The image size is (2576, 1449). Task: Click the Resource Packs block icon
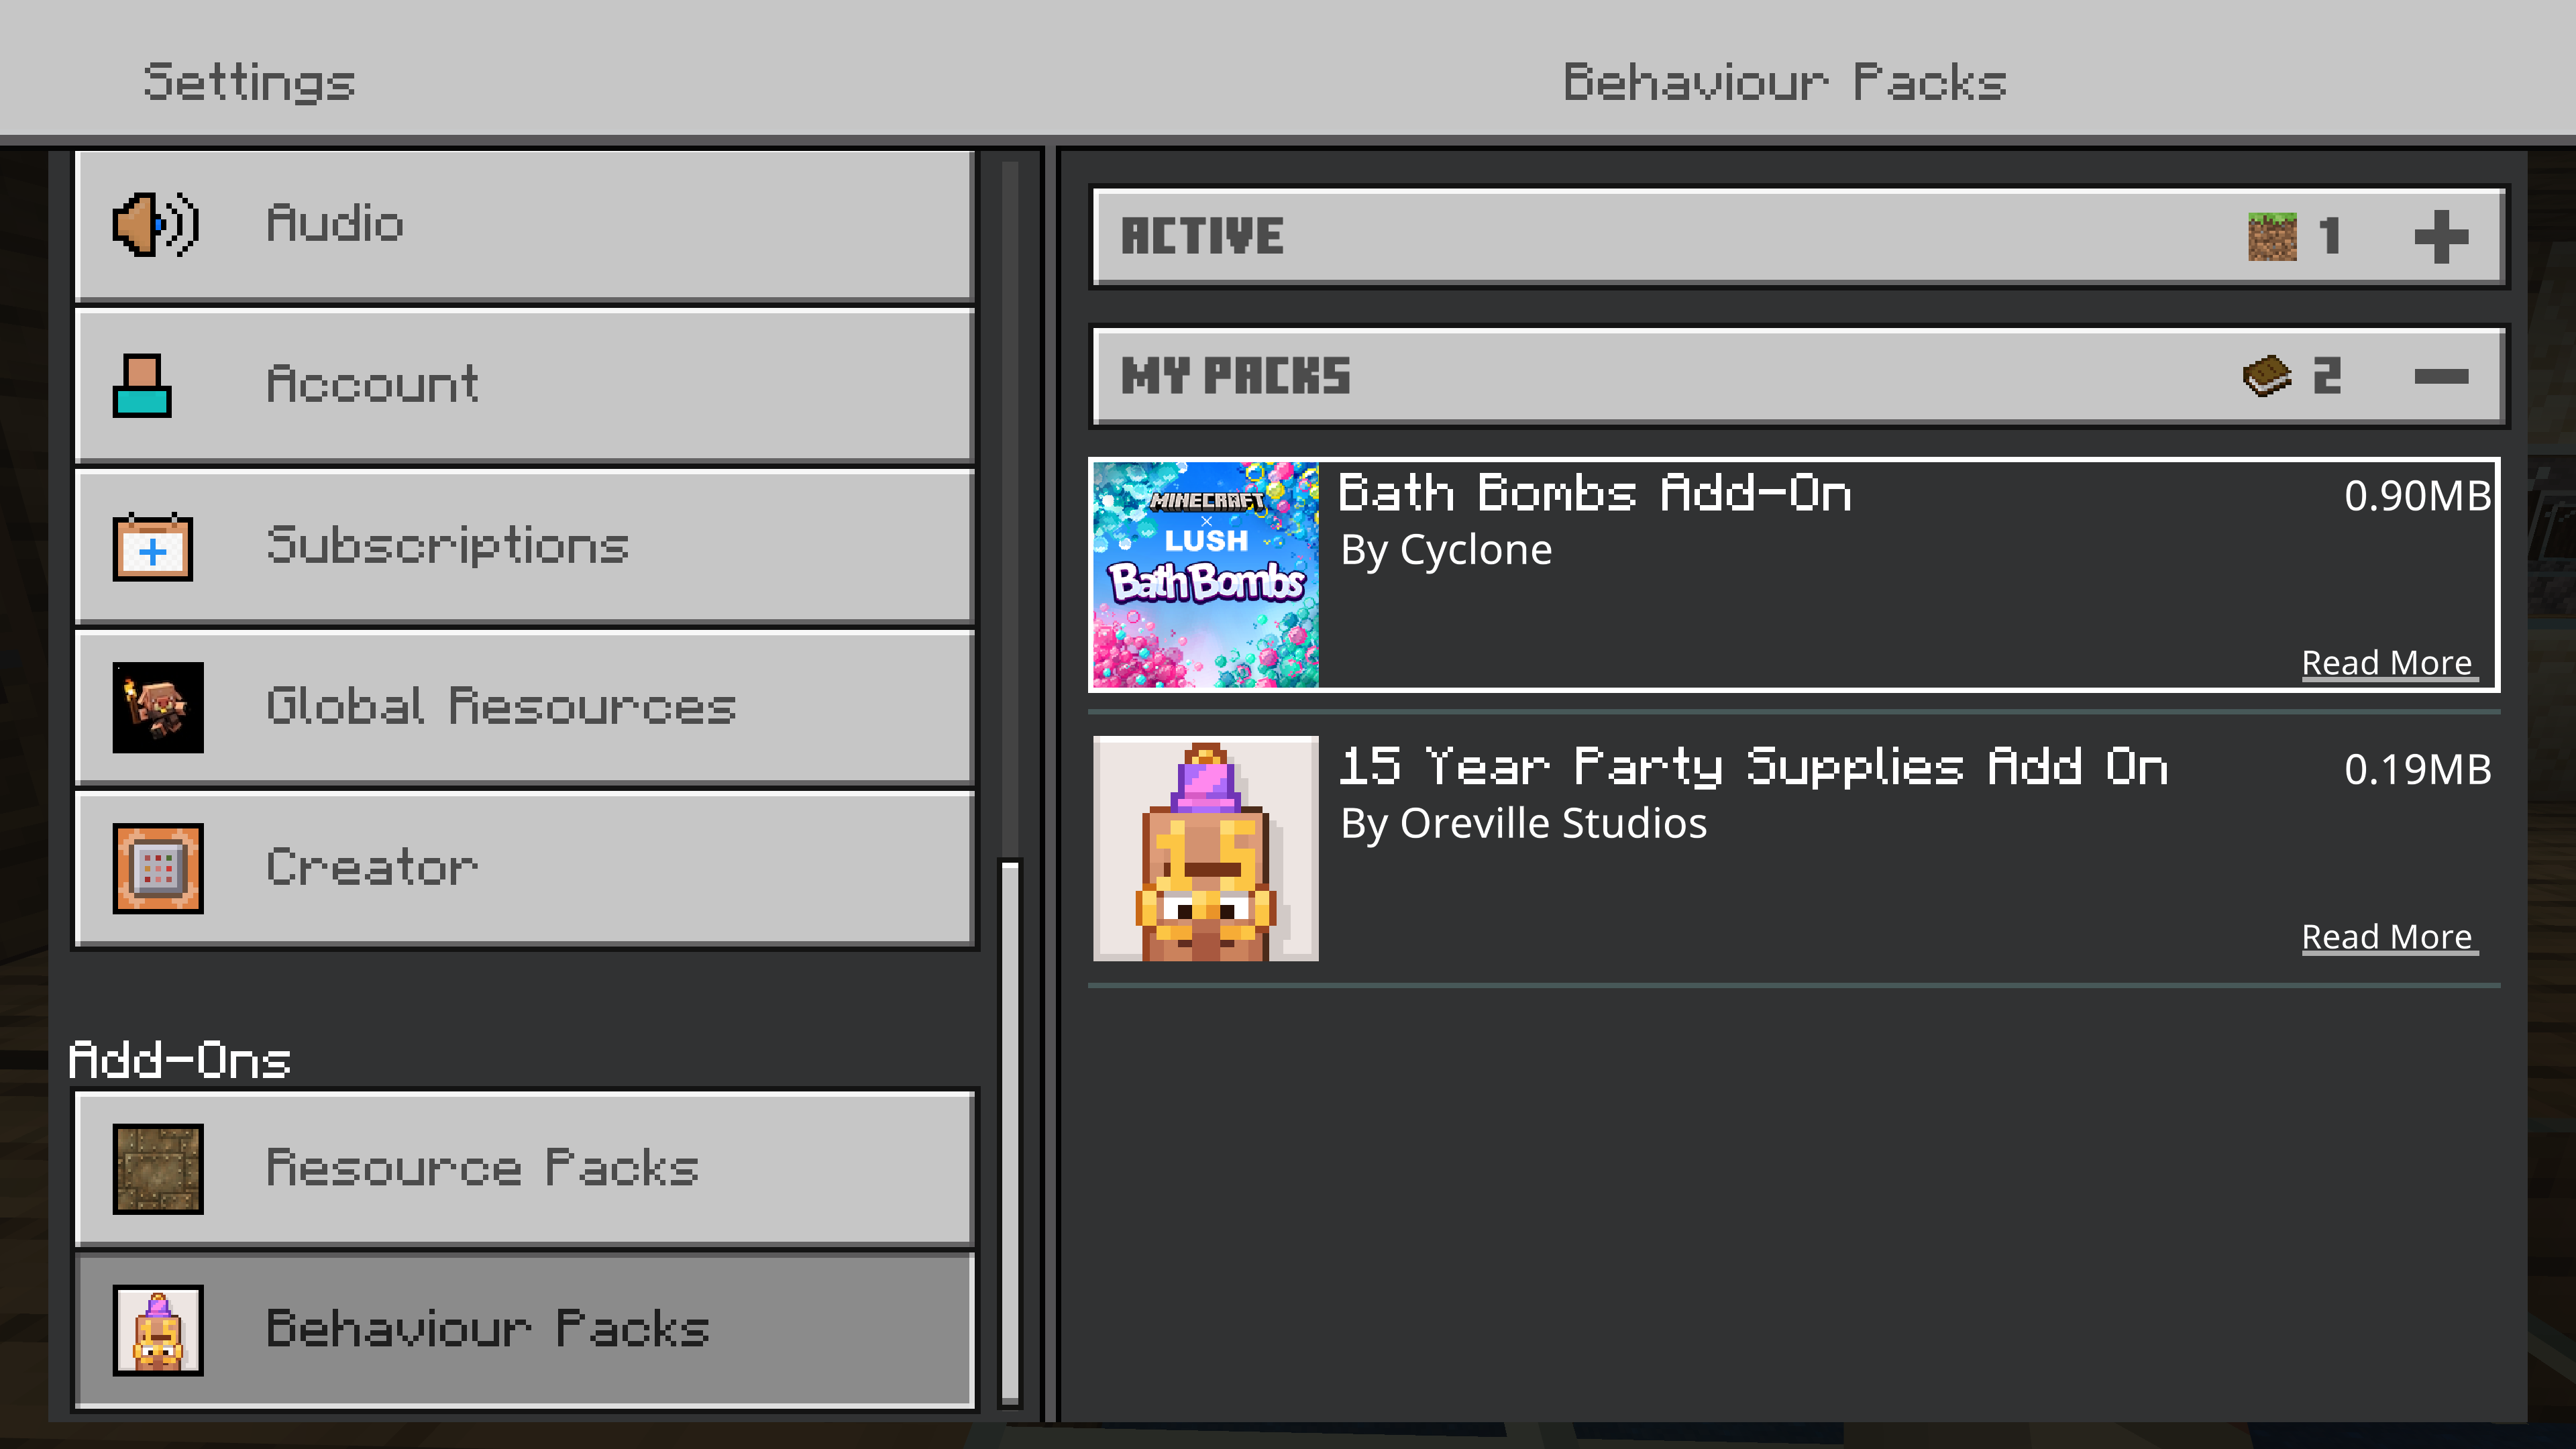click(158, 1169)
